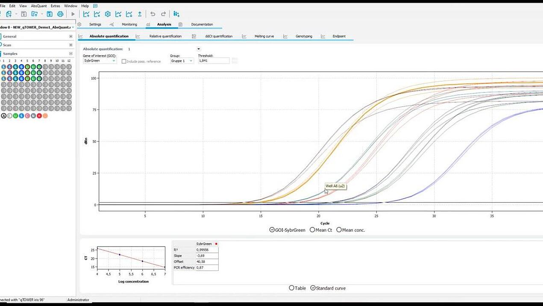Click the Slope value -3,69 cell
Viewport: 543px width, 306px height.
[207, 256]
